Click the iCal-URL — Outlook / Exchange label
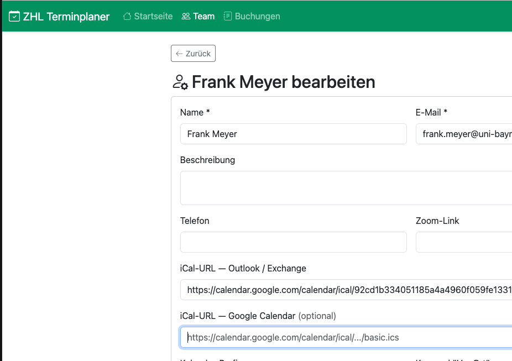 pyautogui.click(x=243, y=269)
